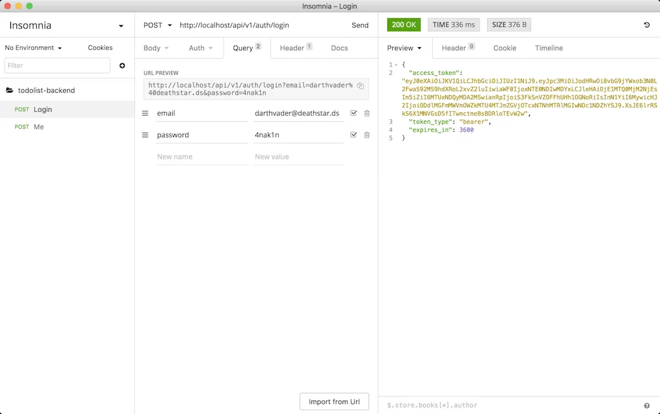The width and height of the screenshot is (660, 414).
Task: Select the Login request
Action: point(67,109)
